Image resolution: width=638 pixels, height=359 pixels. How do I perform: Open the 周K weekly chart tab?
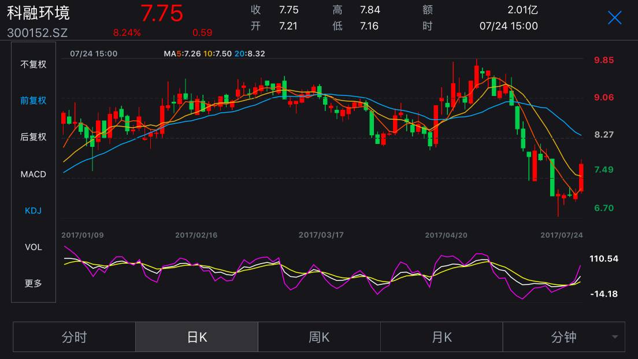[x=319, y=337]
